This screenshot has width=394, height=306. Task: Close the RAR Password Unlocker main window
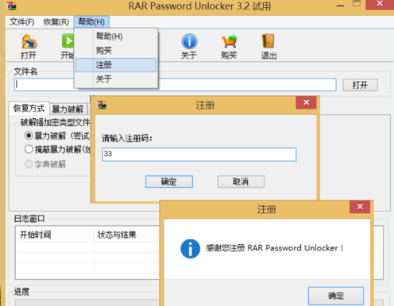pyautogui.click(x=380, y=4)
